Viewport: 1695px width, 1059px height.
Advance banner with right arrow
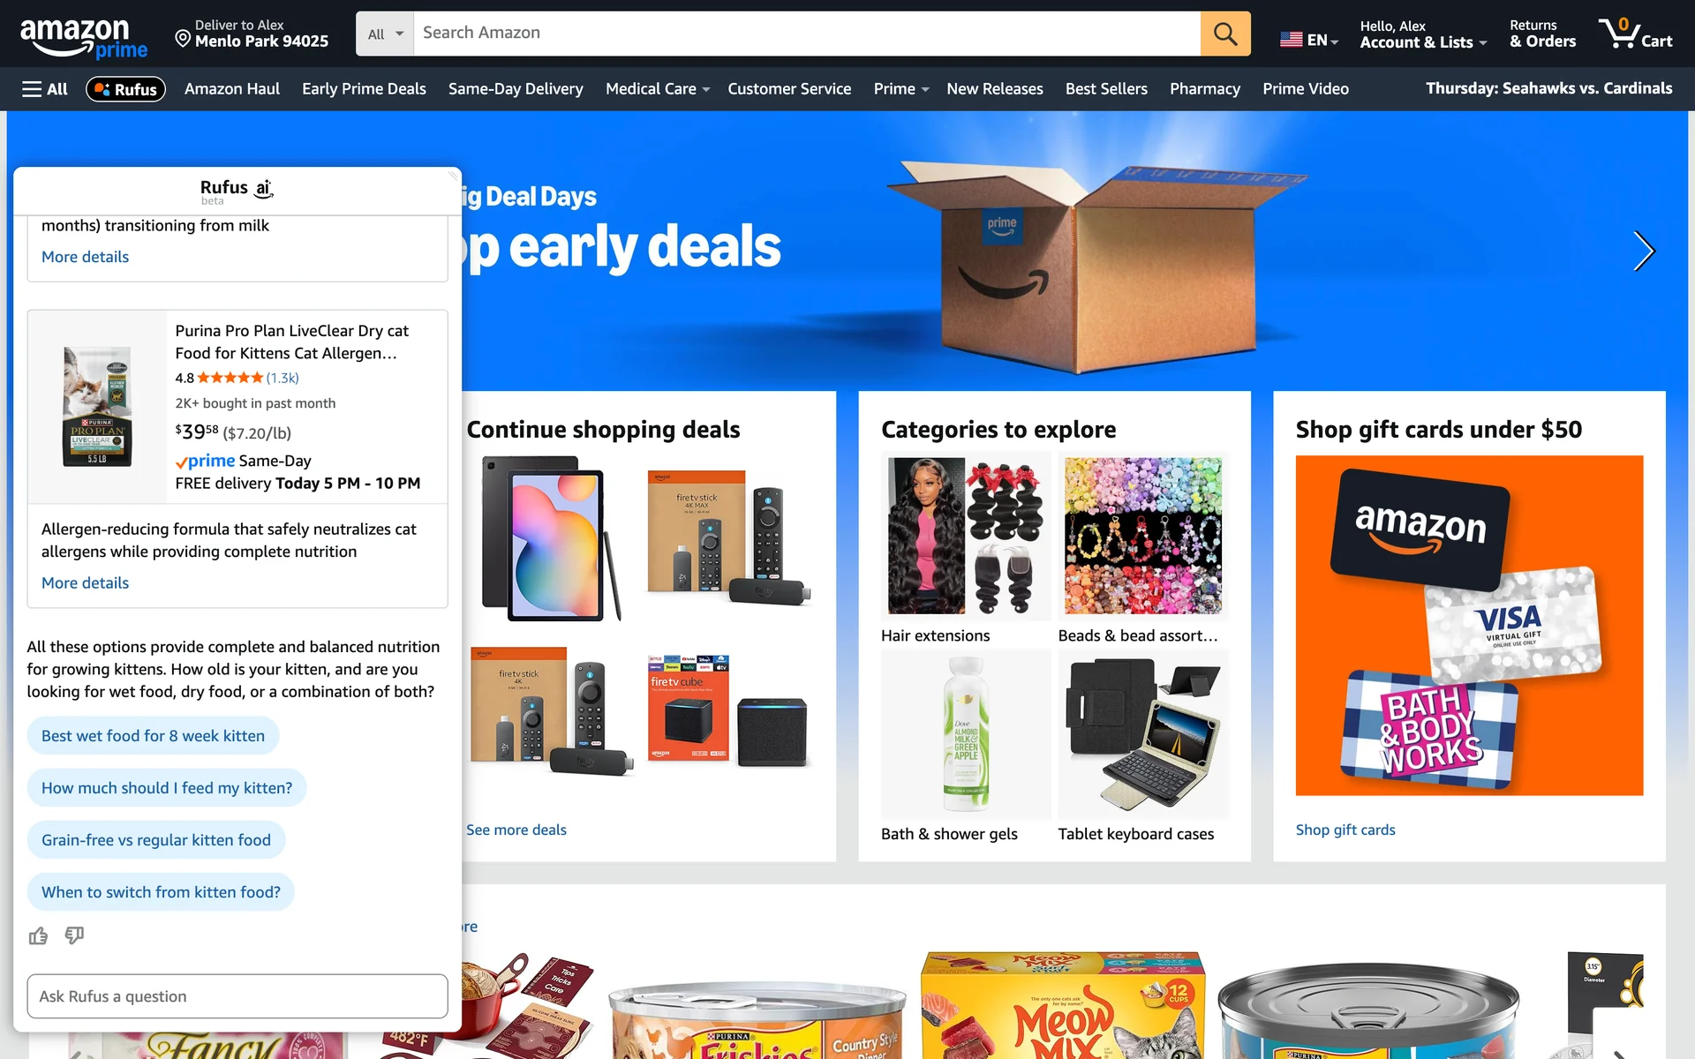1643,252
